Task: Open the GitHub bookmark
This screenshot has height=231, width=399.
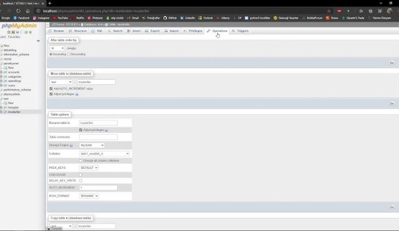Action: click(x=170, y=18)
